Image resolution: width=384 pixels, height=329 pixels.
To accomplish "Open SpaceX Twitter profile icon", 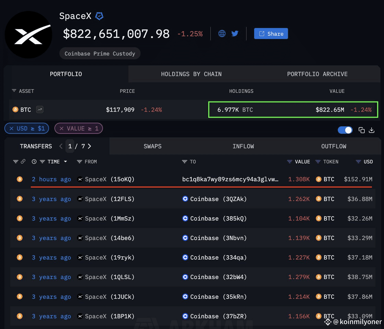I will 235,34.
